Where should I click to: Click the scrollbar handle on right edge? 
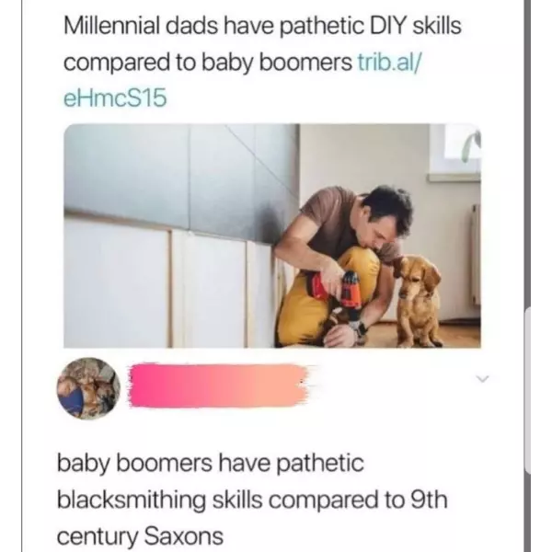tap(527, 391)
